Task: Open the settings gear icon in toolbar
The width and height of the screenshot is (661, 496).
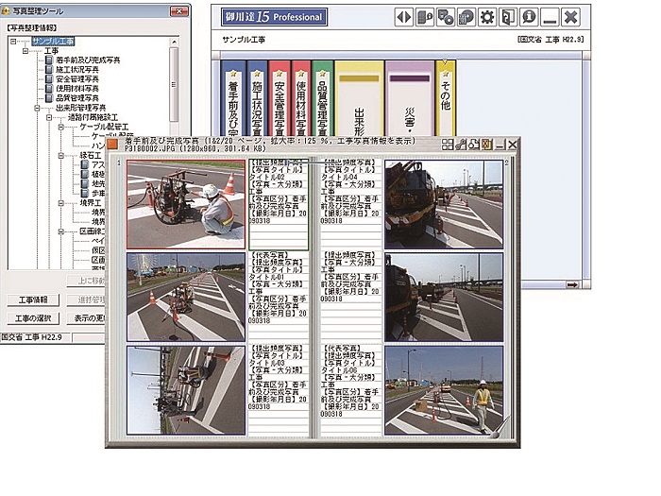Action: (x=487, y=17)
